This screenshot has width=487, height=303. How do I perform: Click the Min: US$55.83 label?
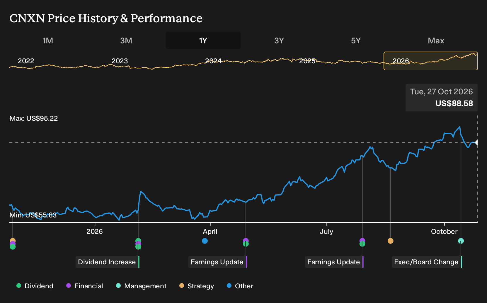(x=33, y=215)
